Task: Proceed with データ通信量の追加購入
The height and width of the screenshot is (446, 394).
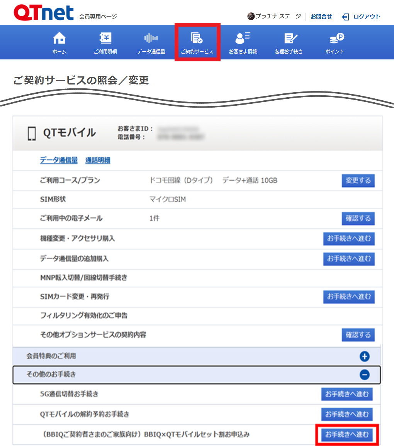Action: pos(349,258)
